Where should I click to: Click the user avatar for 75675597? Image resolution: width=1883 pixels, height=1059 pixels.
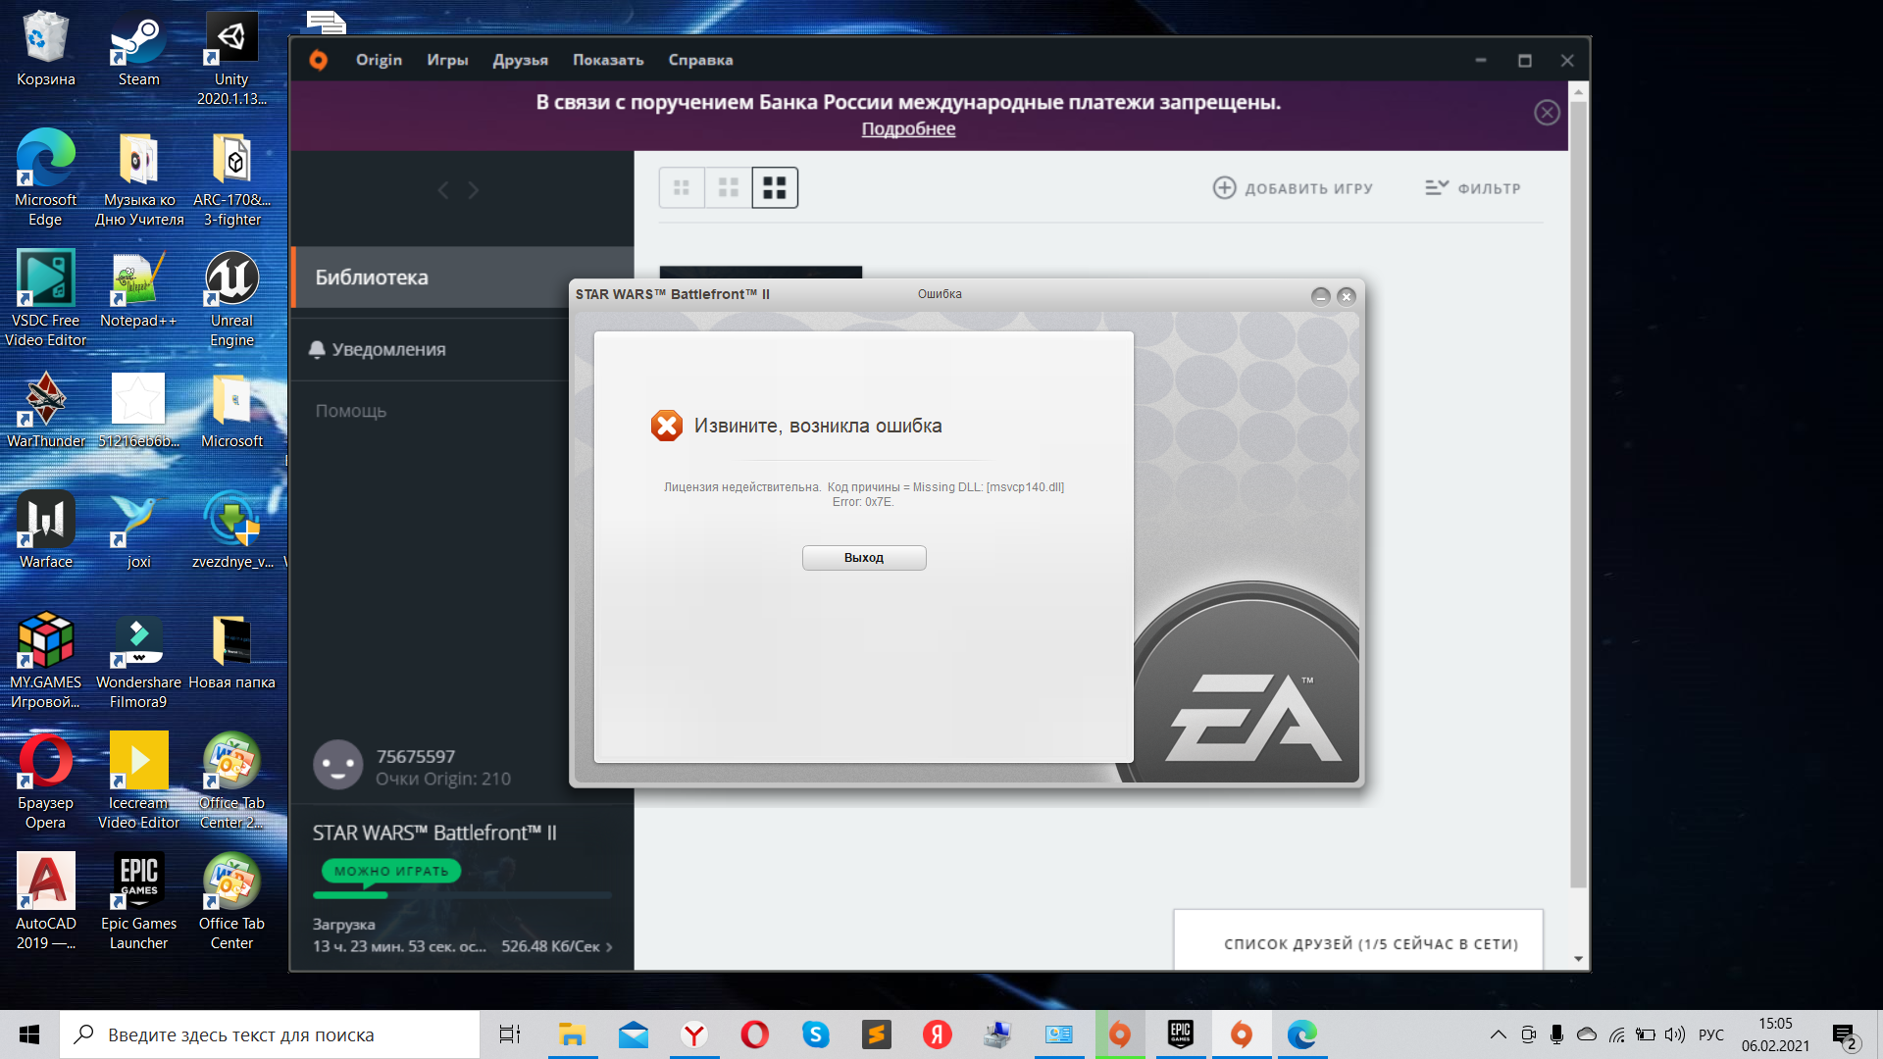tap(338, 765)
